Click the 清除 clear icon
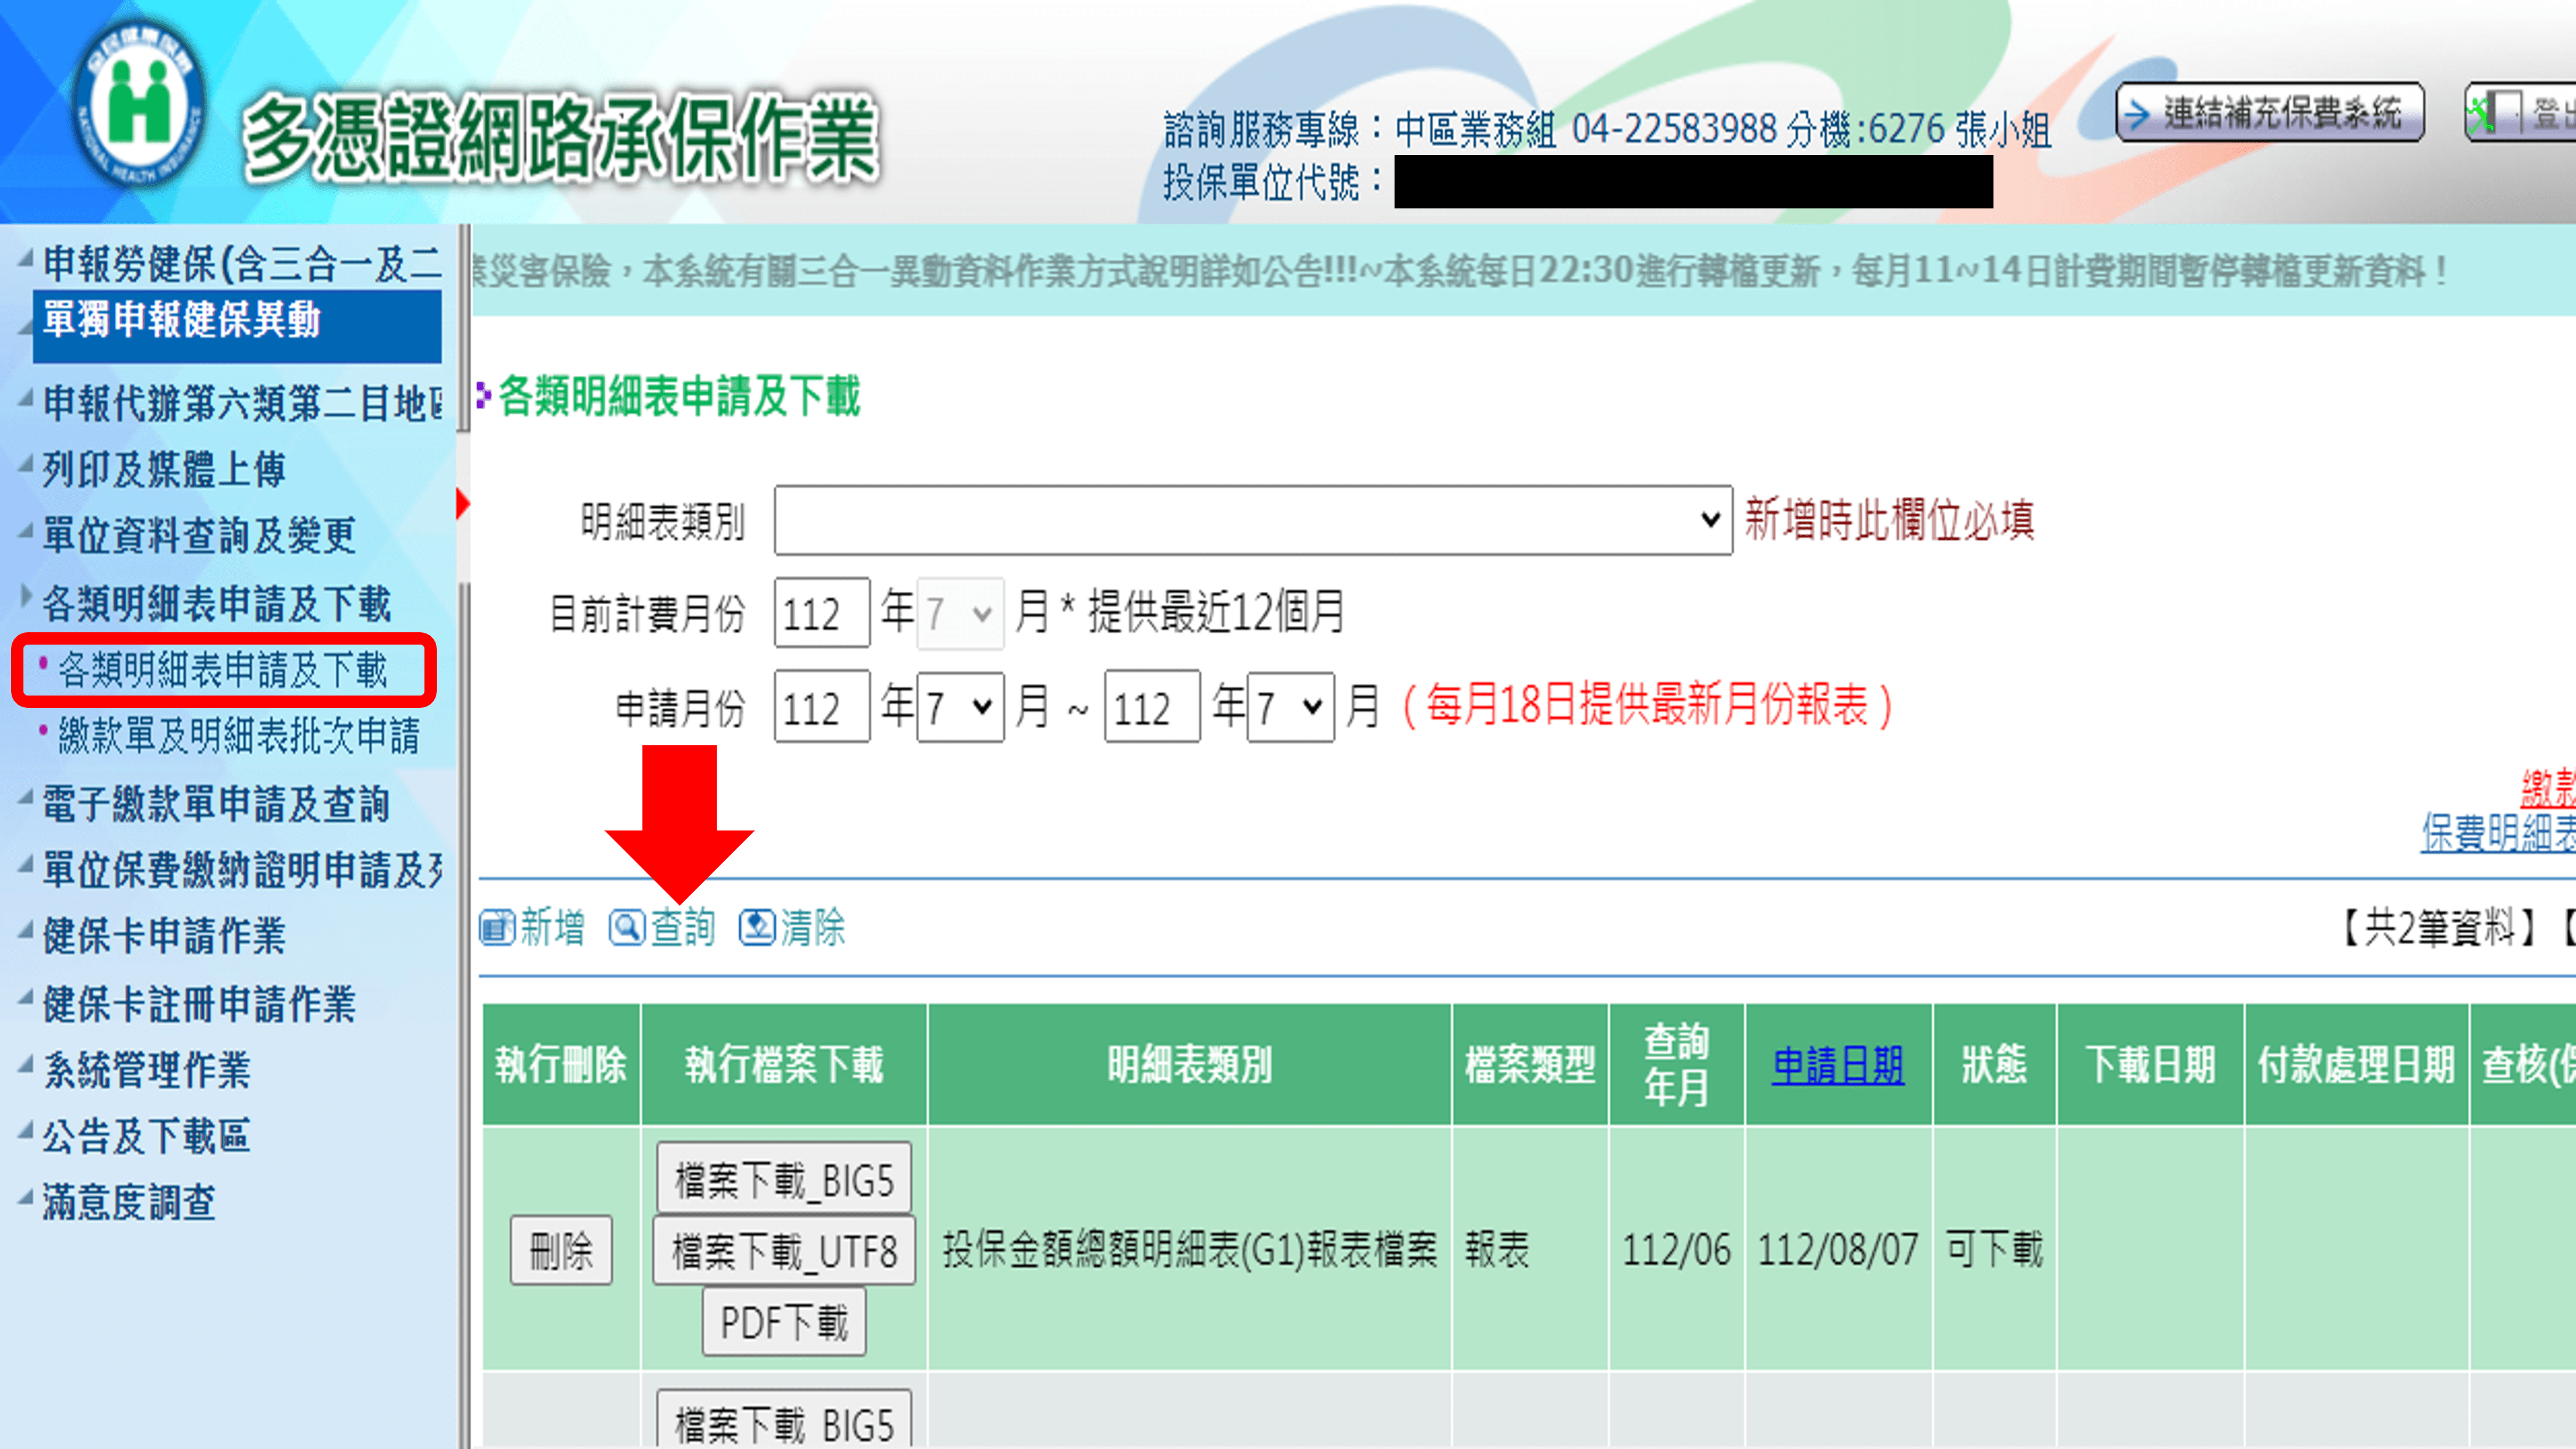 756,927
